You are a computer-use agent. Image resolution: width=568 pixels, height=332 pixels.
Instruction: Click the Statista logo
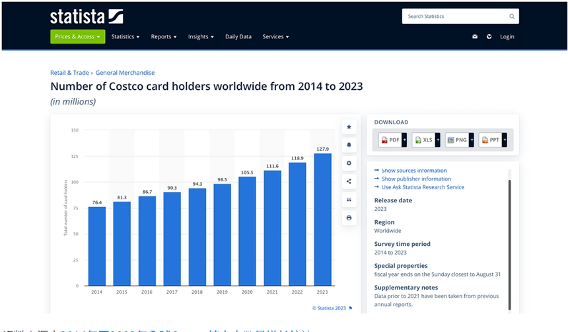coord(87,17)
